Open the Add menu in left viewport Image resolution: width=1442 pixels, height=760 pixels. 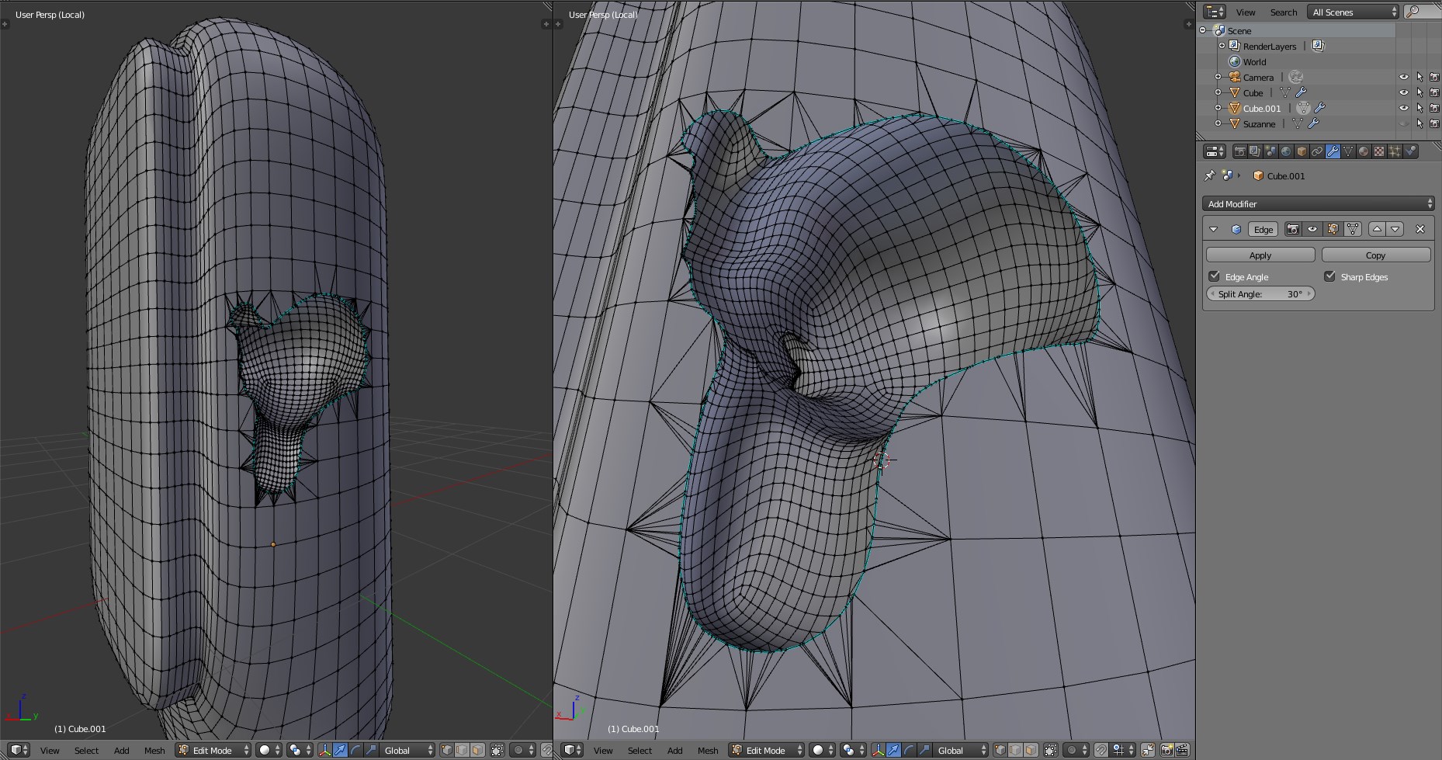[x=122, y=750]
